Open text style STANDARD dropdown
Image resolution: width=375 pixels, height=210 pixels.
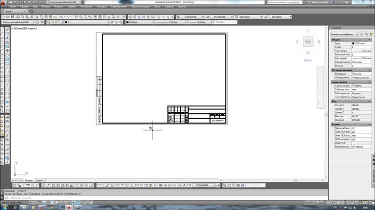tap(193, 17)
